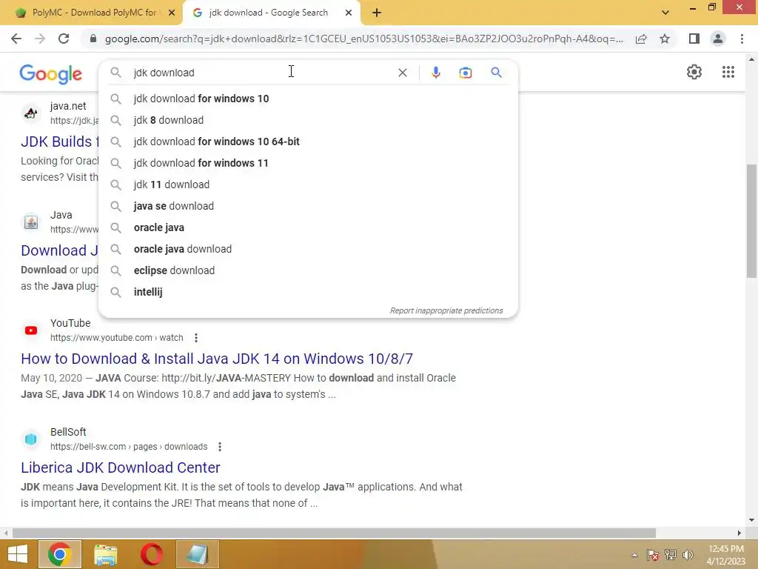Image resolution: width=758 pixels, height=569 pixels.
Task: Choose suggestion jdk download for windows 10
Action: (x=308, y=99)
